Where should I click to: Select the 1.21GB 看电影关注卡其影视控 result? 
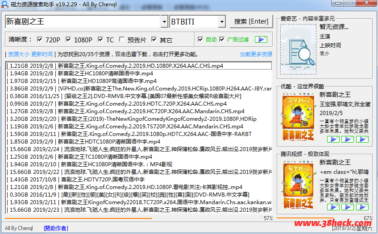pos(139,187)
